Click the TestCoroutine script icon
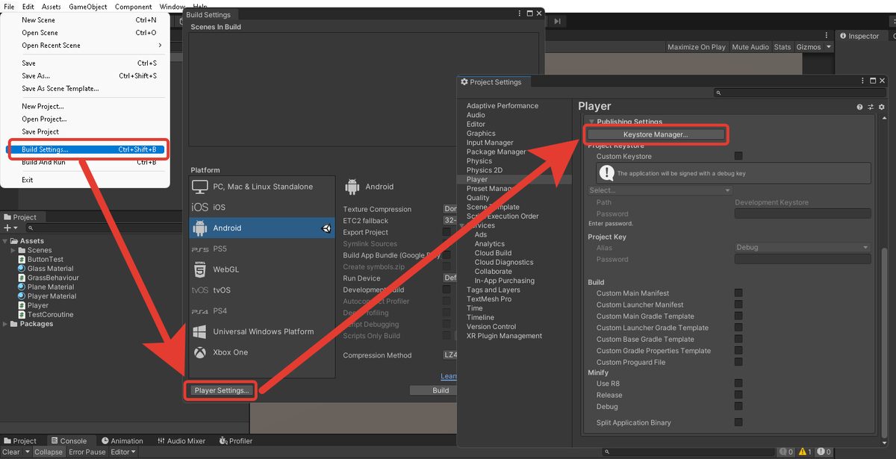 click(22, 315)
